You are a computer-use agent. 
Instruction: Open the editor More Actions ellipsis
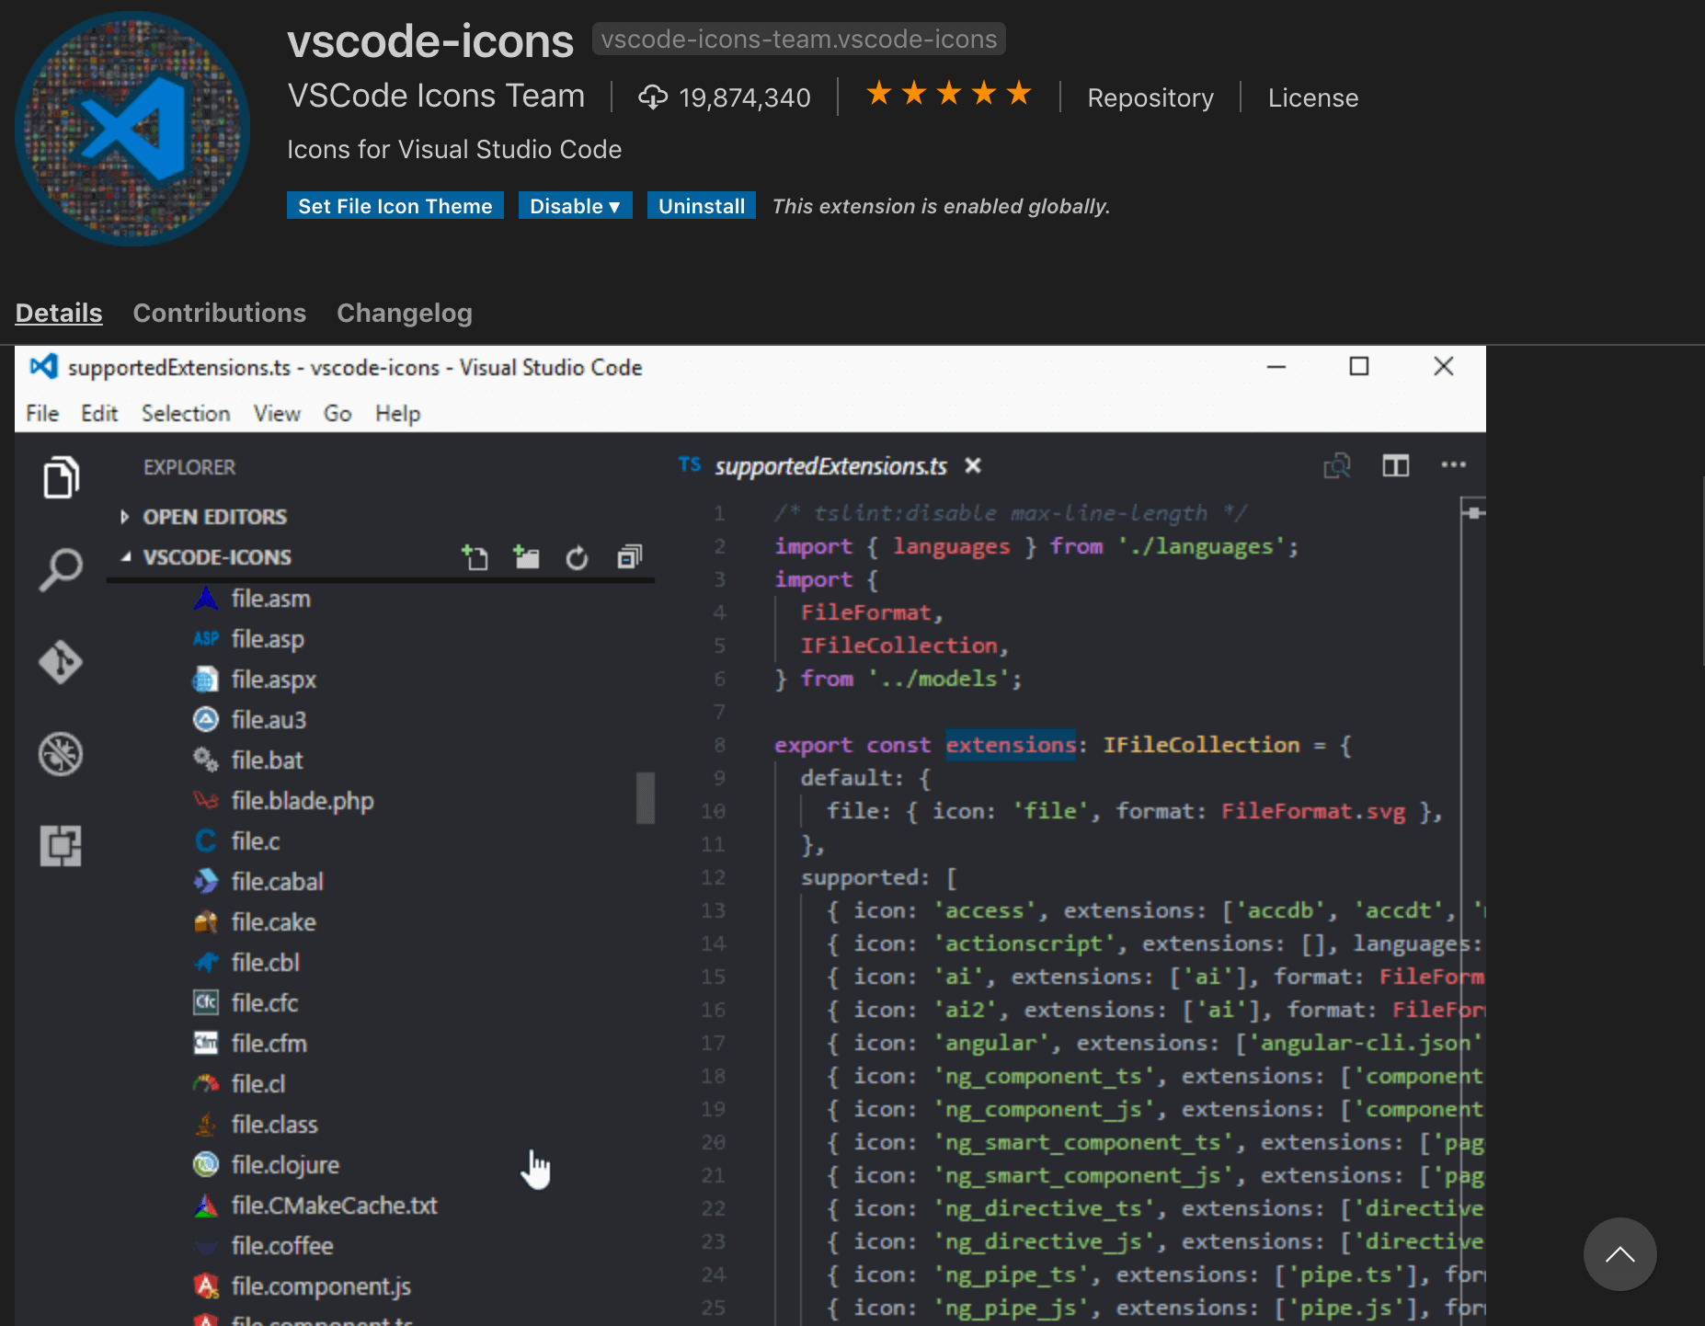pyautogui.click(x=1454, y=464)
